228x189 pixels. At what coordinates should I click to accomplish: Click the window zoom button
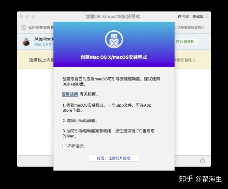point(34,16)
